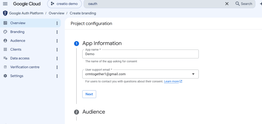Viewport: 262px width, 124px height.
Task: Open Overview breadcrumb link
Action: (56, 13)
